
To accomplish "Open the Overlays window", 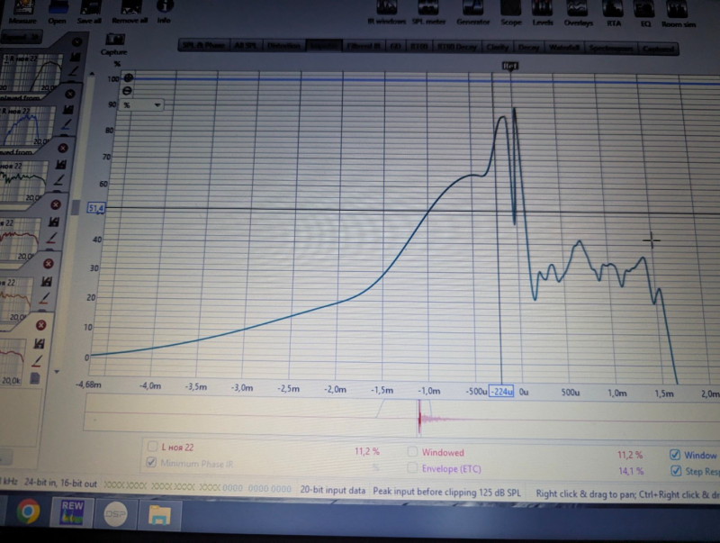I will 579,9.
